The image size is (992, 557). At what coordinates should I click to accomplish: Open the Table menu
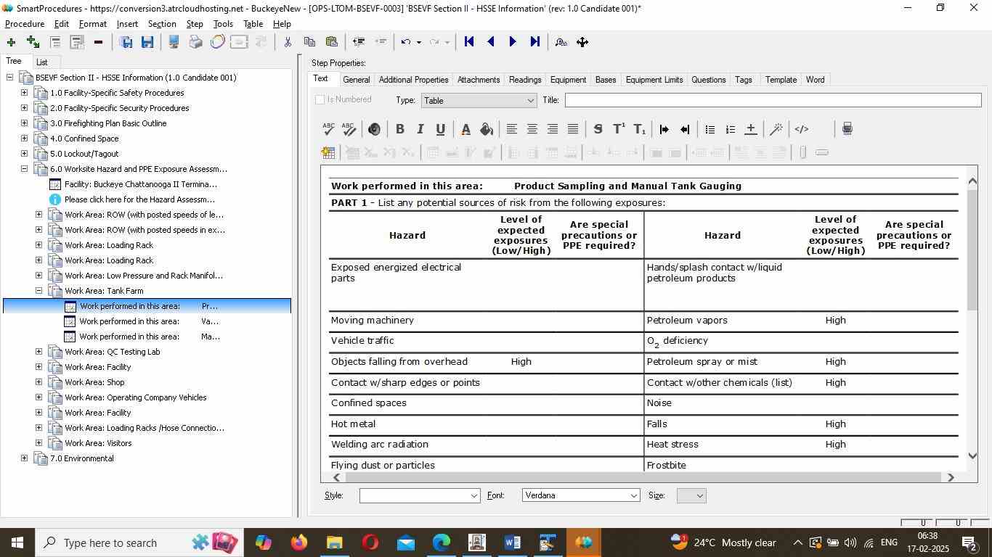pos(253,24)
